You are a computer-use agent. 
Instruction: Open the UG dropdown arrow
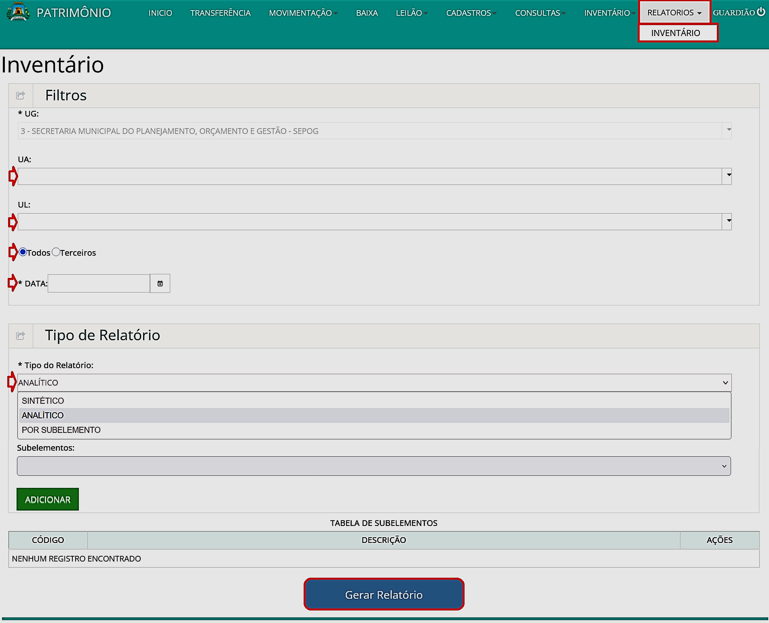point(727,131)
